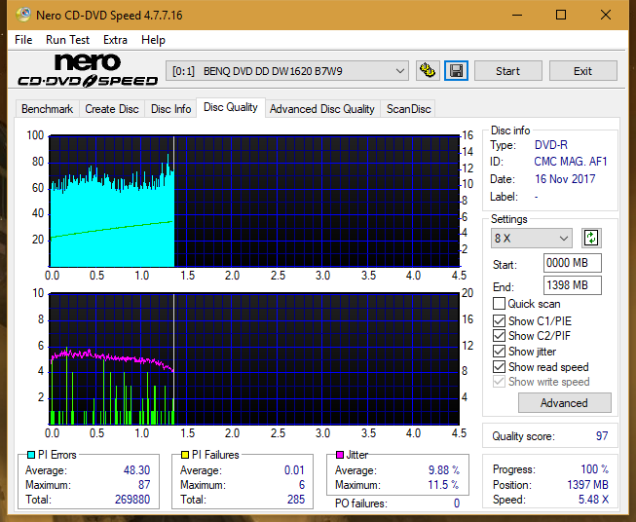Screen dimensions: 636x522
Task: Open the Extra menu
Action: pyautogui.click(x=115, y=40)
